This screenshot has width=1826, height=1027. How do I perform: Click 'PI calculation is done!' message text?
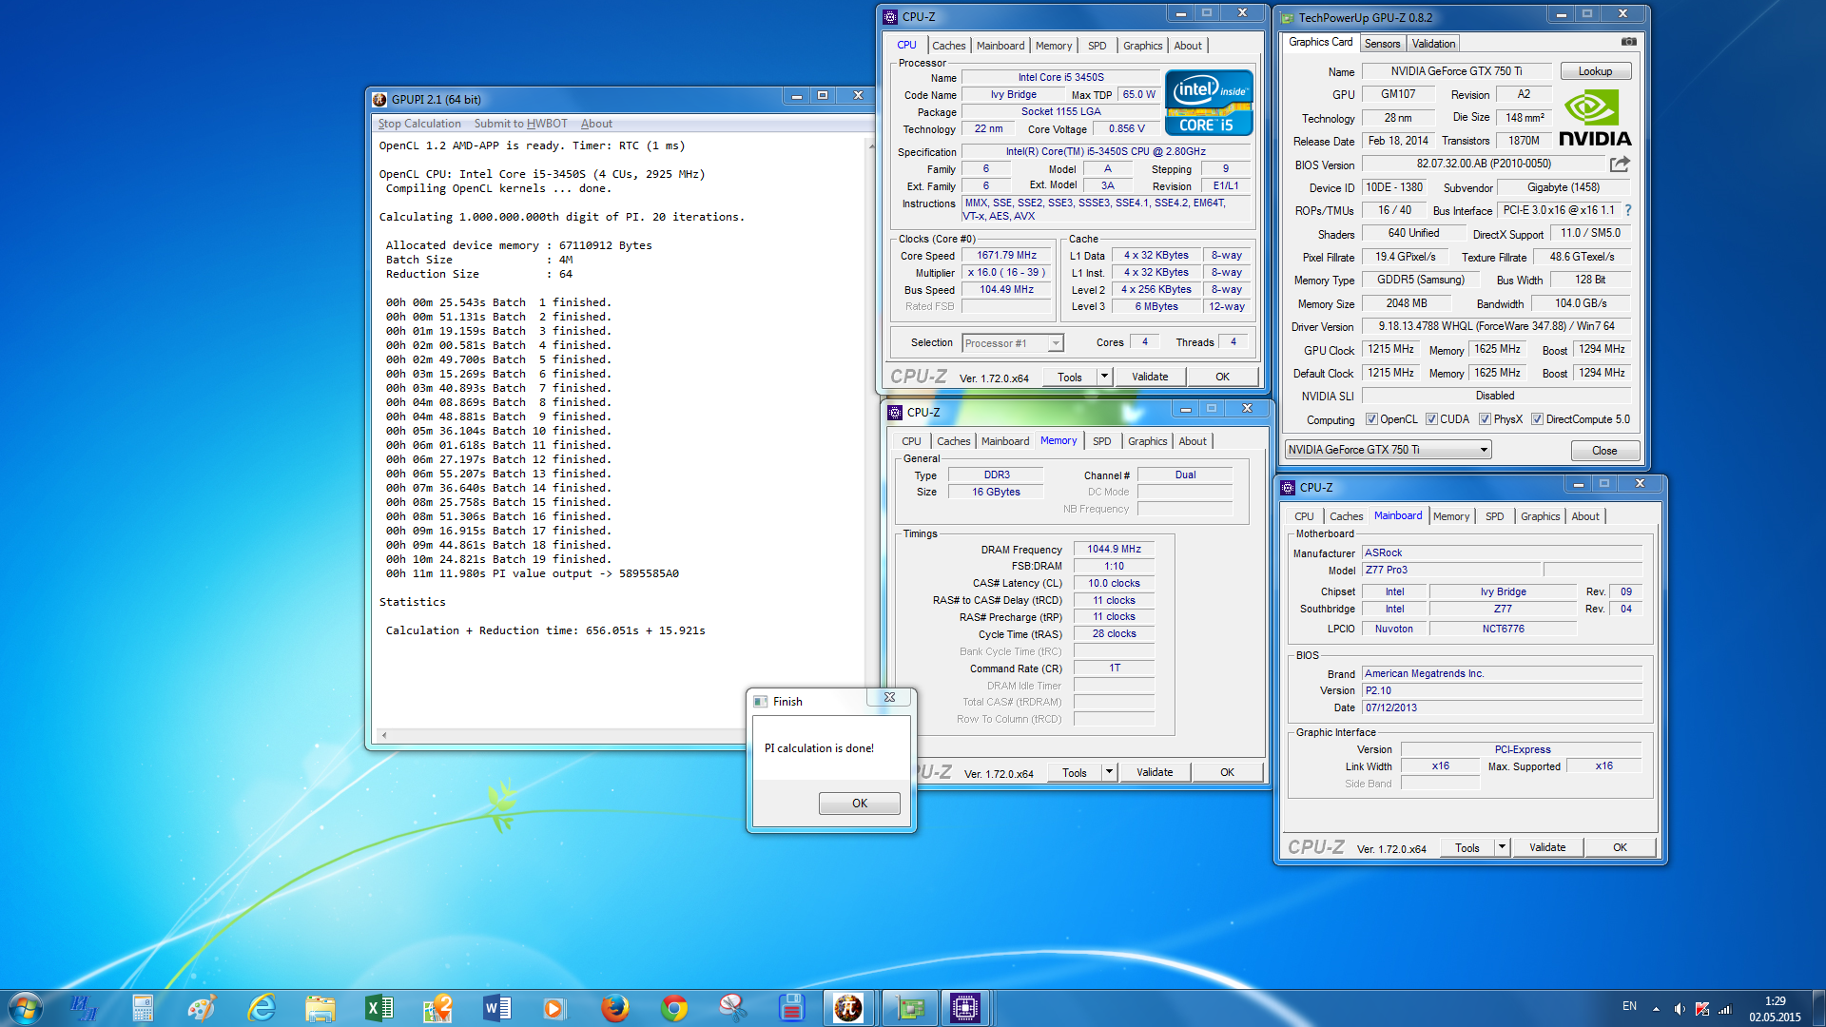coord(819,748)
